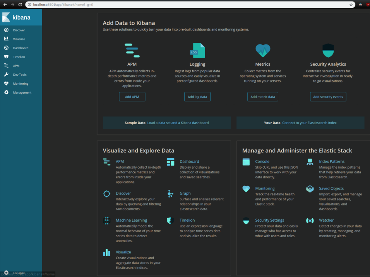This screenshot has height=277, width=370.
Task: Click the Add metric data button
Action: click(262, 97)
